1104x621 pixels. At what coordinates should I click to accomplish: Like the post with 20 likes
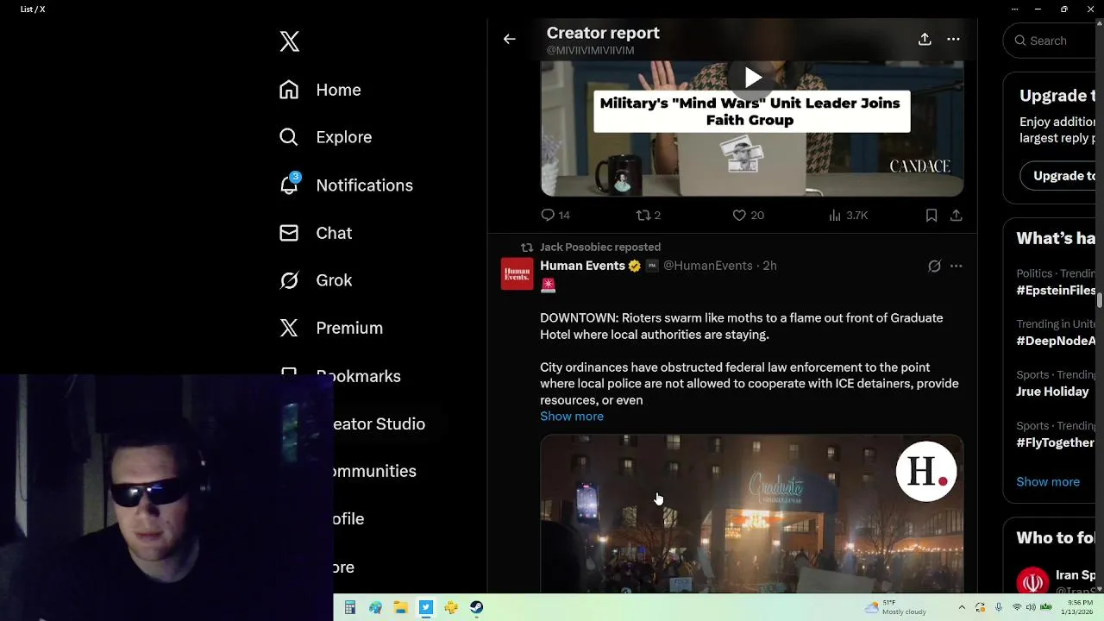[748, 215]
